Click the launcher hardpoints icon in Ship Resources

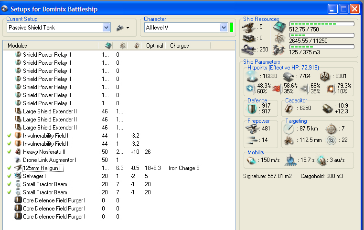[x=248, y=38]
